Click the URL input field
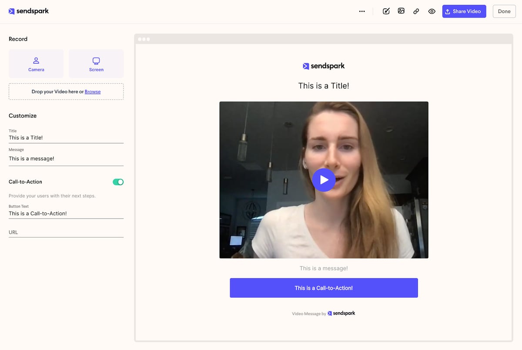Screen dimensions: 522x350 tap(65, 232)
